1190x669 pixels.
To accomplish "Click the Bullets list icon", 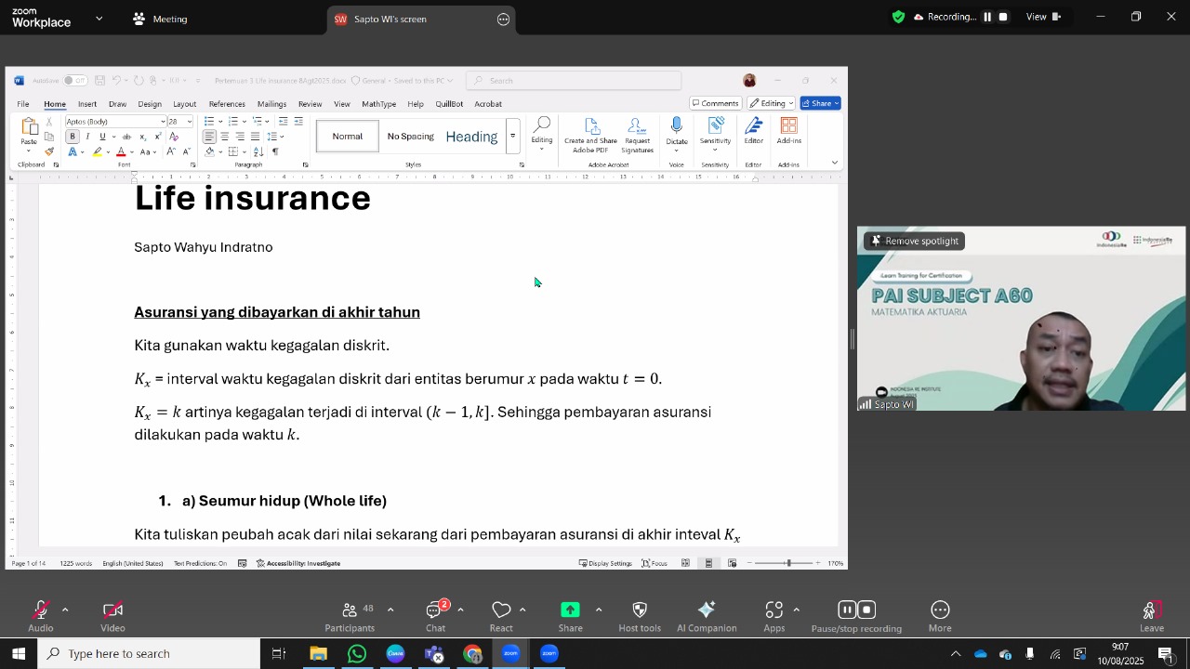I will coord(209,122).
